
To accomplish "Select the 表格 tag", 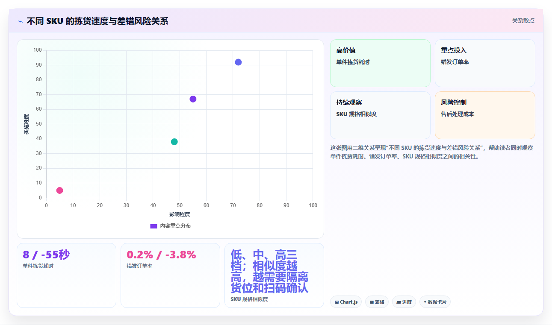I will point(377,302).
